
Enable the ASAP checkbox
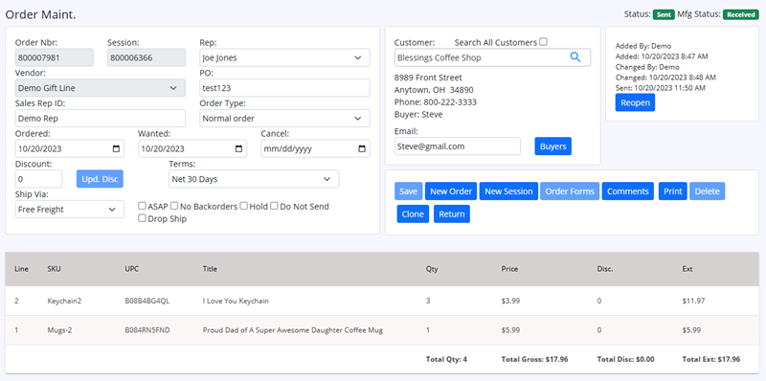[142, 206]
